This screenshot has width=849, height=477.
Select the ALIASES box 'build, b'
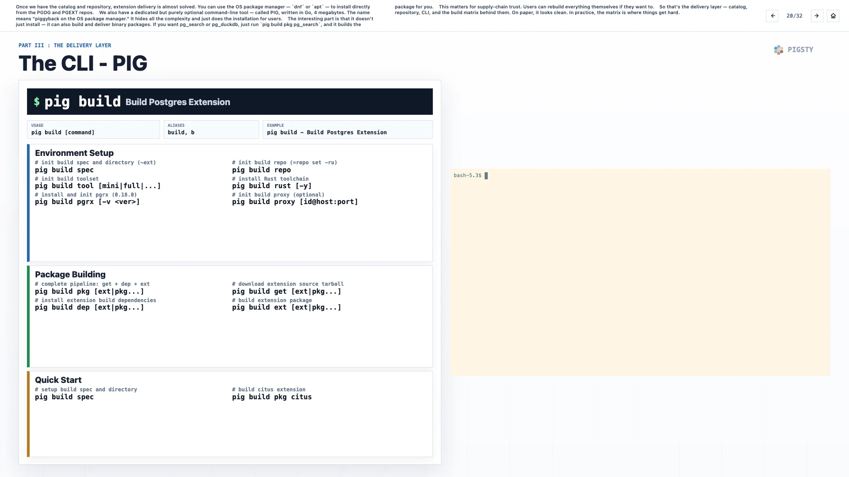(x=211, y=129)
